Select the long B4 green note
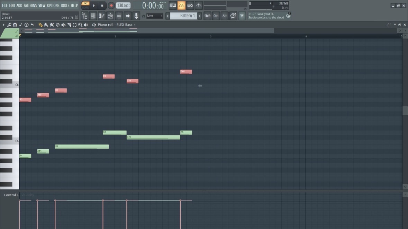 click(x=82, y=147)
